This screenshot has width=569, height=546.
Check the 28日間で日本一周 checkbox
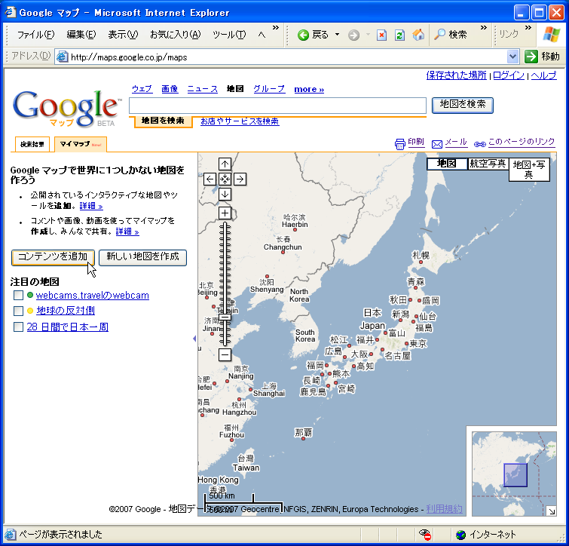point(18,327)
